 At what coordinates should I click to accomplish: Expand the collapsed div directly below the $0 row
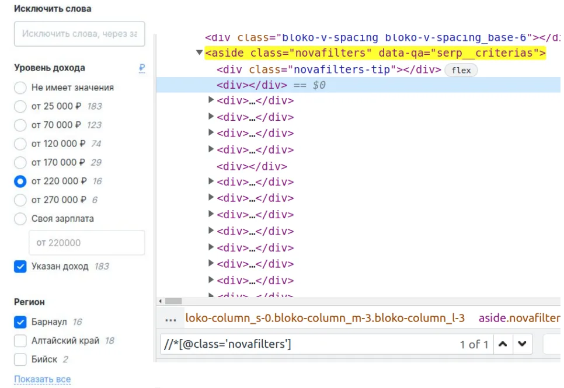click(211, 100)
